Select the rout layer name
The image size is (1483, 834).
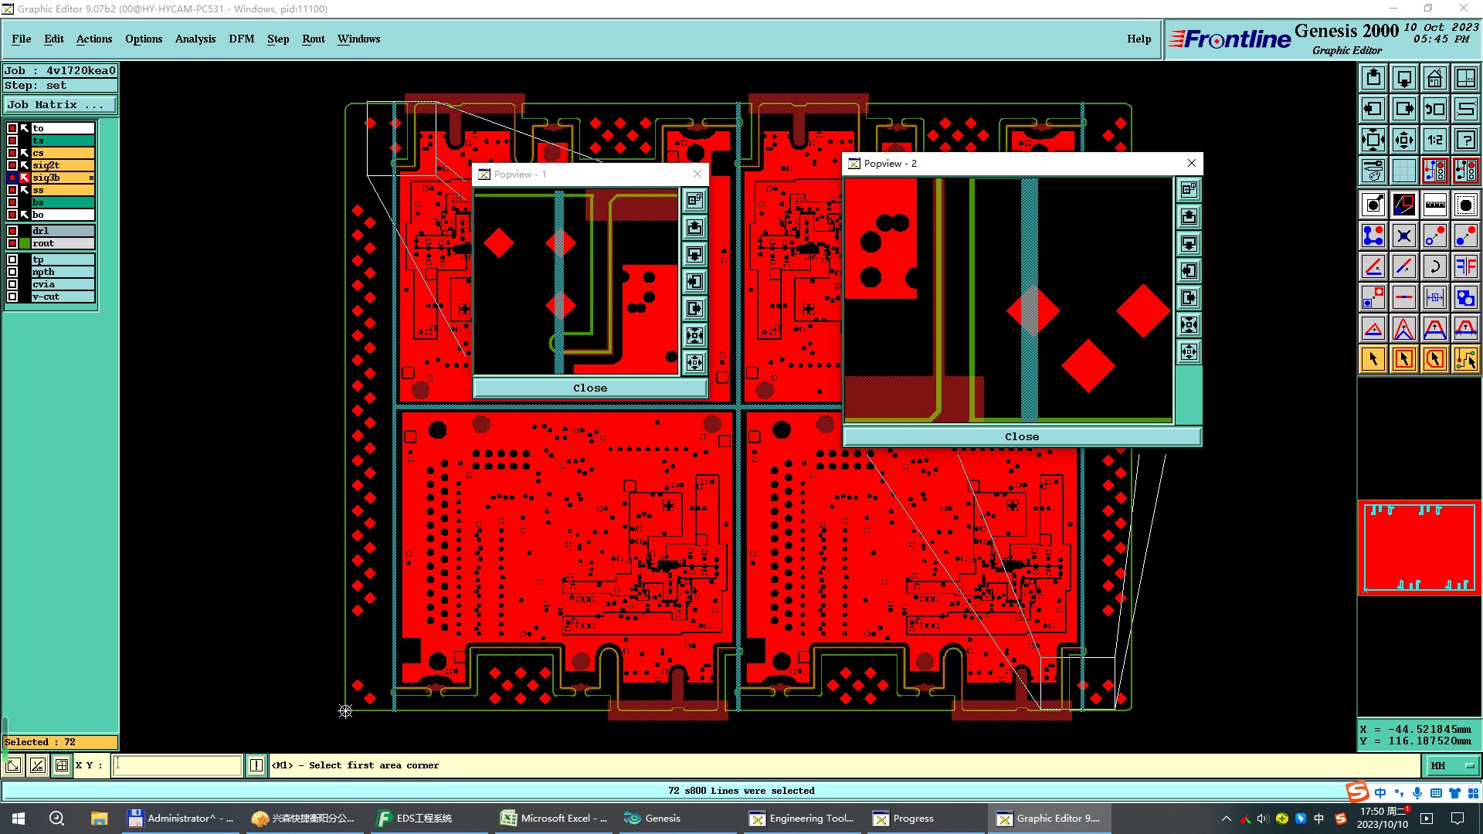click(x=63, y=243)
